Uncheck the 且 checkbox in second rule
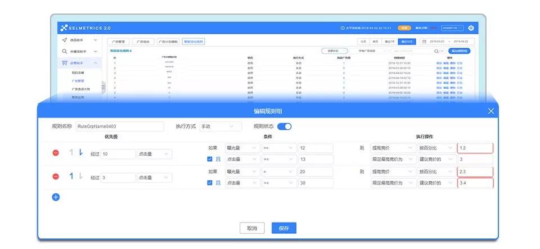540x249 pixels. (210, 183)
